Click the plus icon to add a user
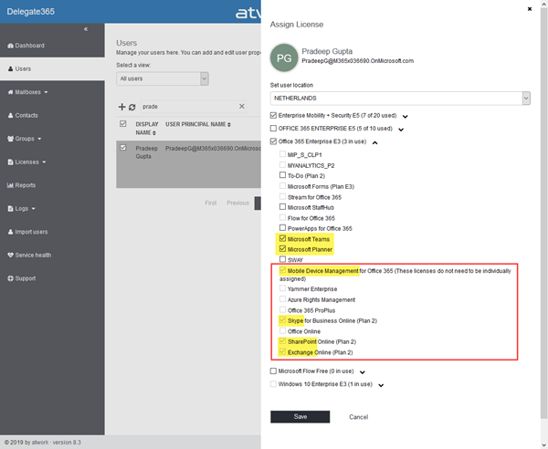 click(121, 107)
